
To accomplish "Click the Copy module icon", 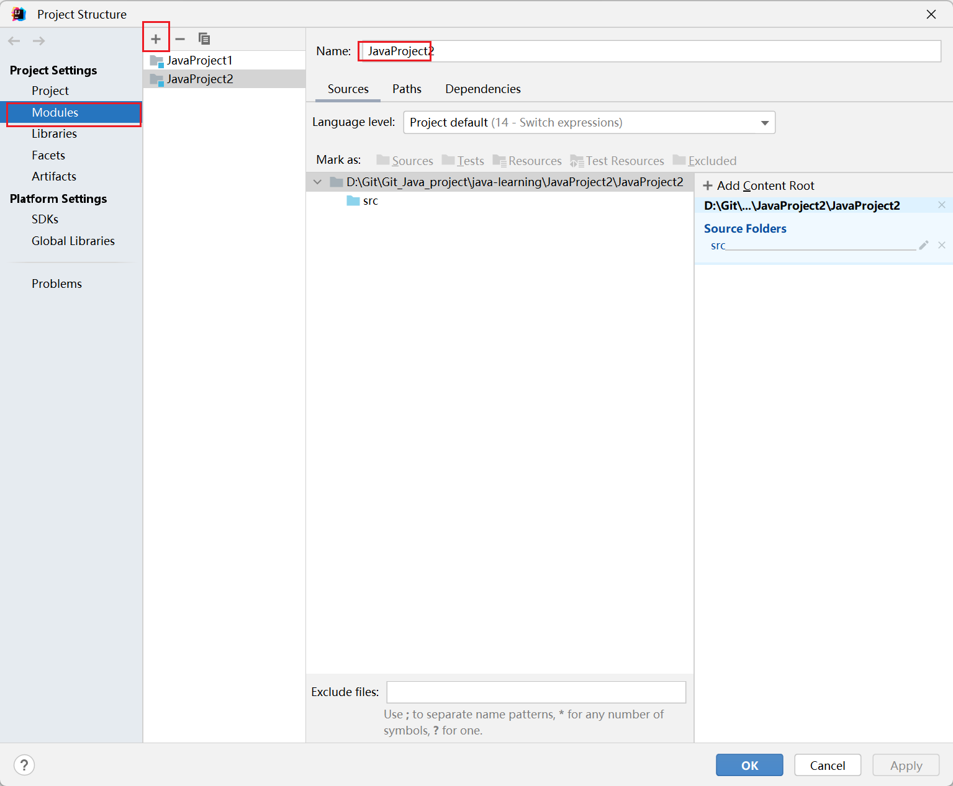I will pos(204,39).
